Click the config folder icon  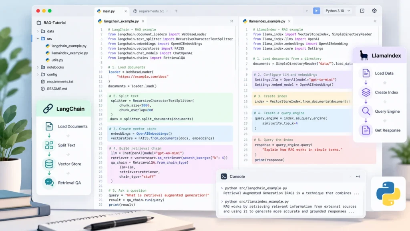(43, 74)
